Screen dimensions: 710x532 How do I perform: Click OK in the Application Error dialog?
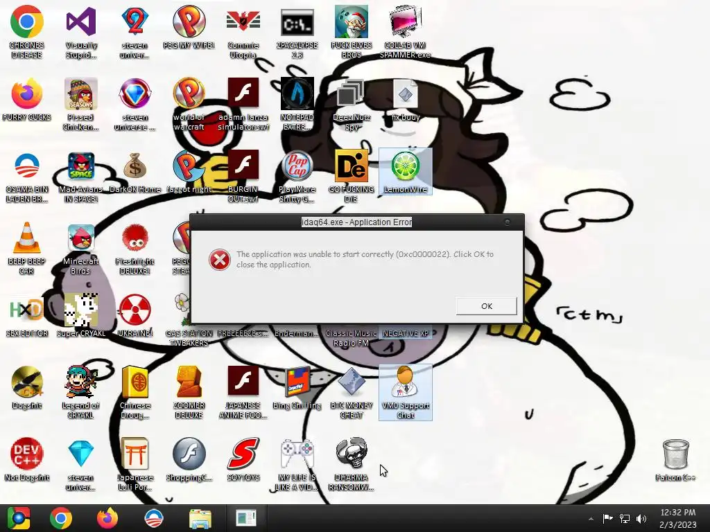pyautogui.click(x=486, y=306)
